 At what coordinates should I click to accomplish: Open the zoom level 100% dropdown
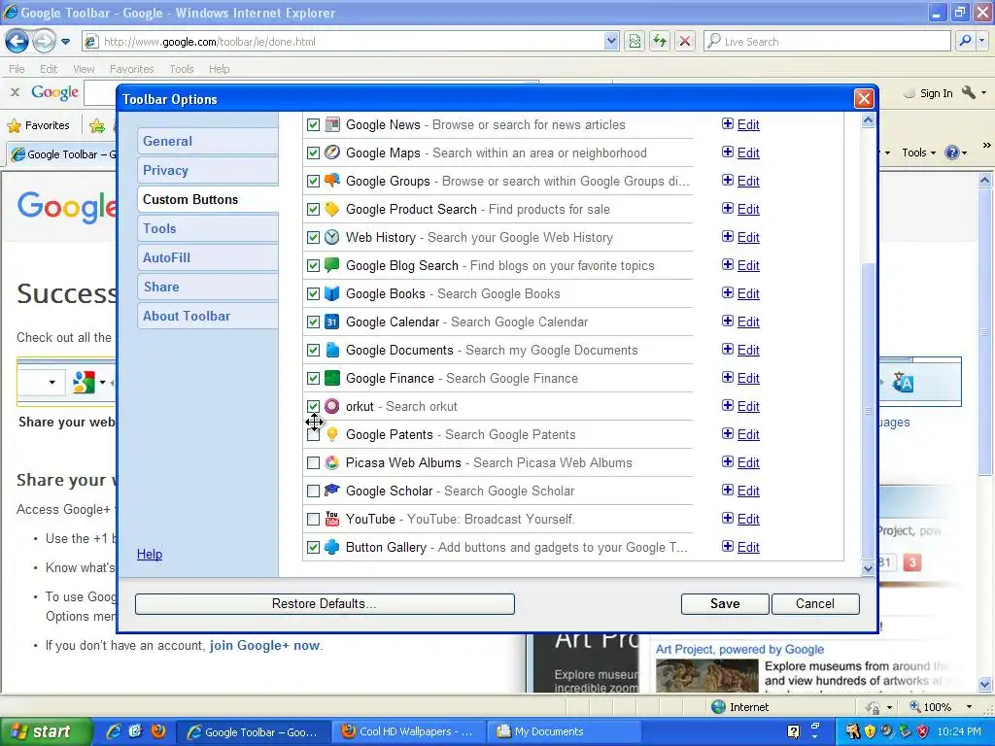pos(969,707)
